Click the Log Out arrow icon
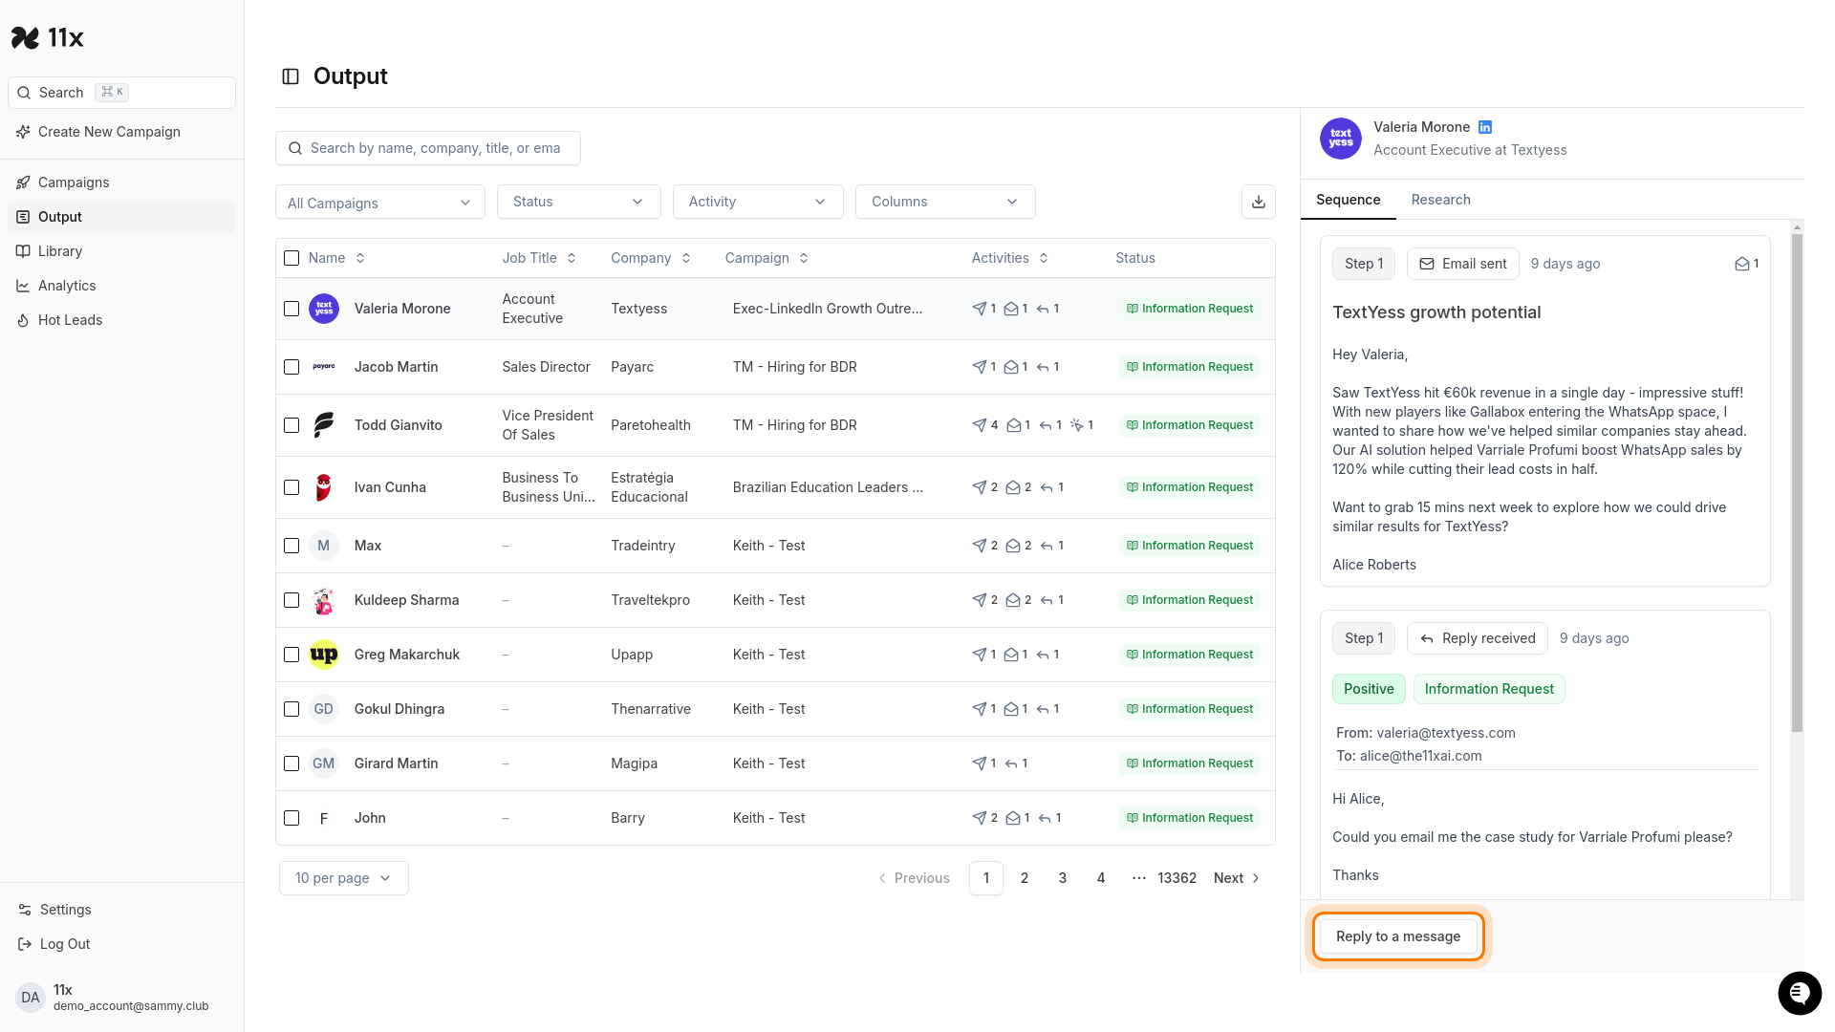The image size is (1835, 1032). point(25,944)
